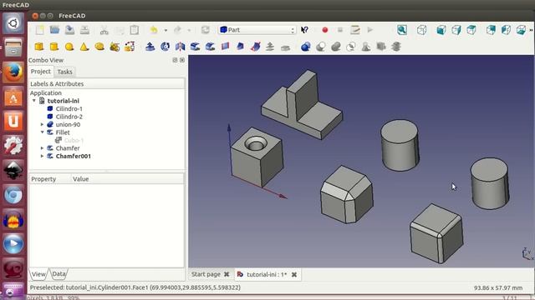
Task: Extrude a selected sketch
Action: pos(150,47)
